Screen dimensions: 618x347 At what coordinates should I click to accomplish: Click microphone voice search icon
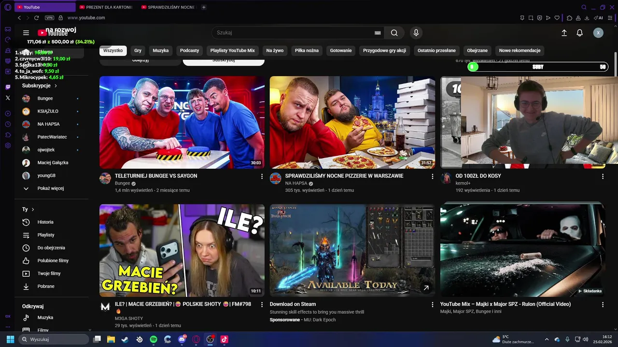416,33
